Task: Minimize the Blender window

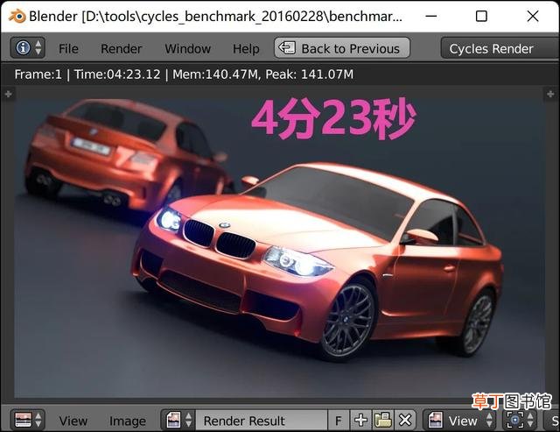Action: point(431,16)
